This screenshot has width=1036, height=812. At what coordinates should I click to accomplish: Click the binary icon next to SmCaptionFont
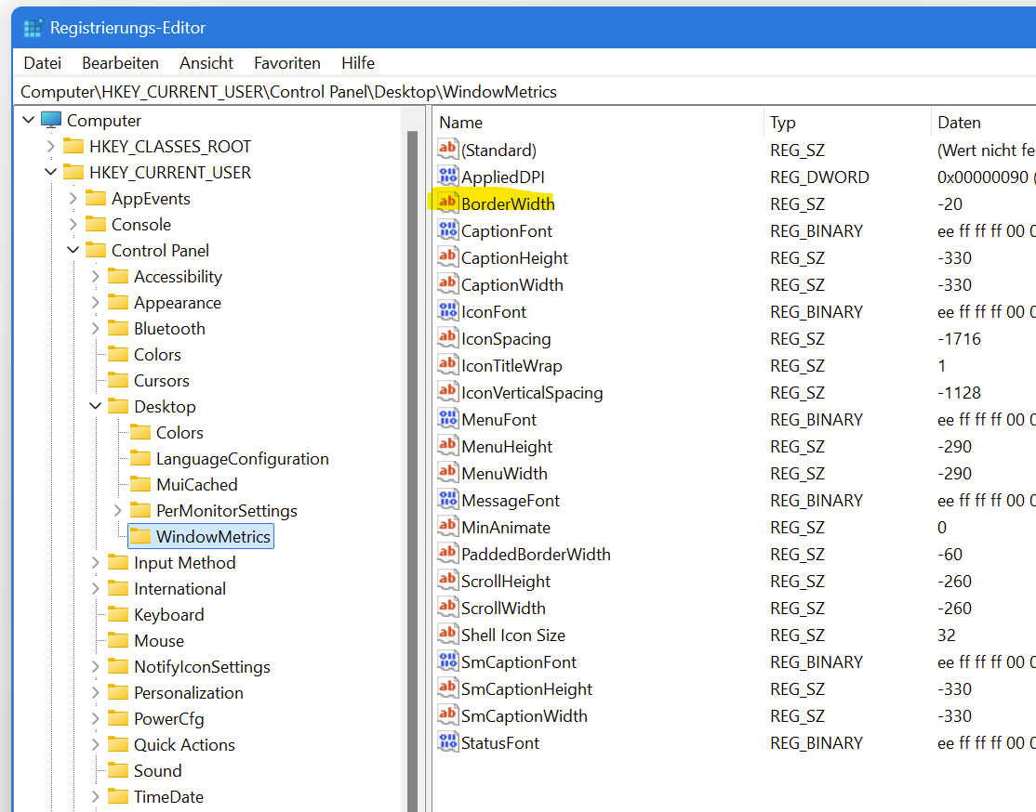point(448,661)
